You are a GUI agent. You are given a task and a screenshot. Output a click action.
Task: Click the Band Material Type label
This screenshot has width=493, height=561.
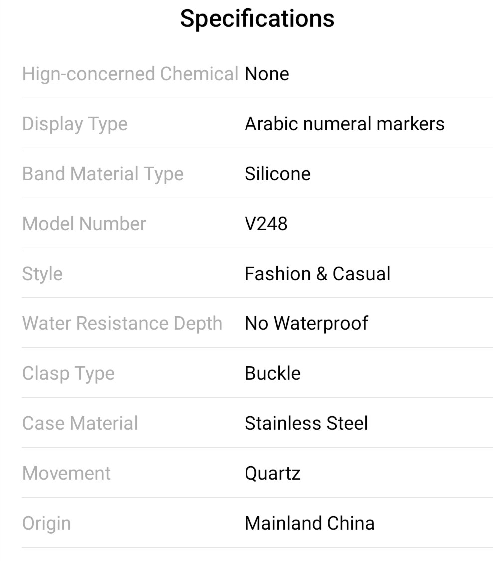coord(103,174)
